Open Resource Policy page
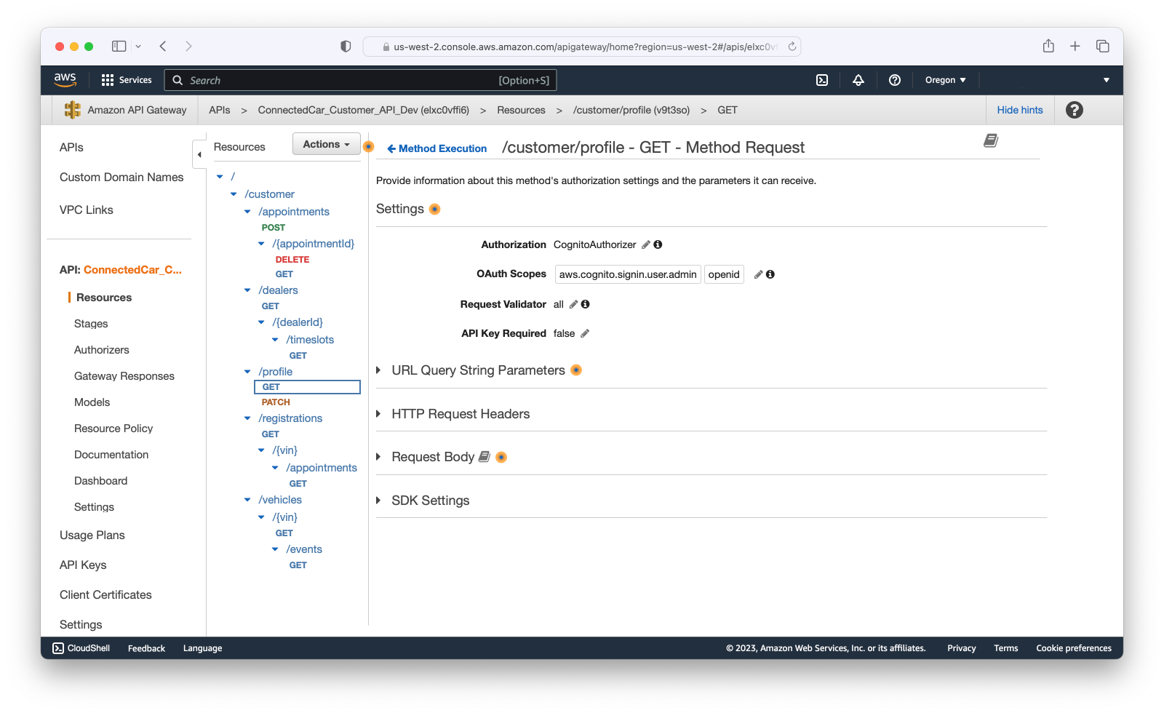 pyautogui.click(x=113, y=429)
